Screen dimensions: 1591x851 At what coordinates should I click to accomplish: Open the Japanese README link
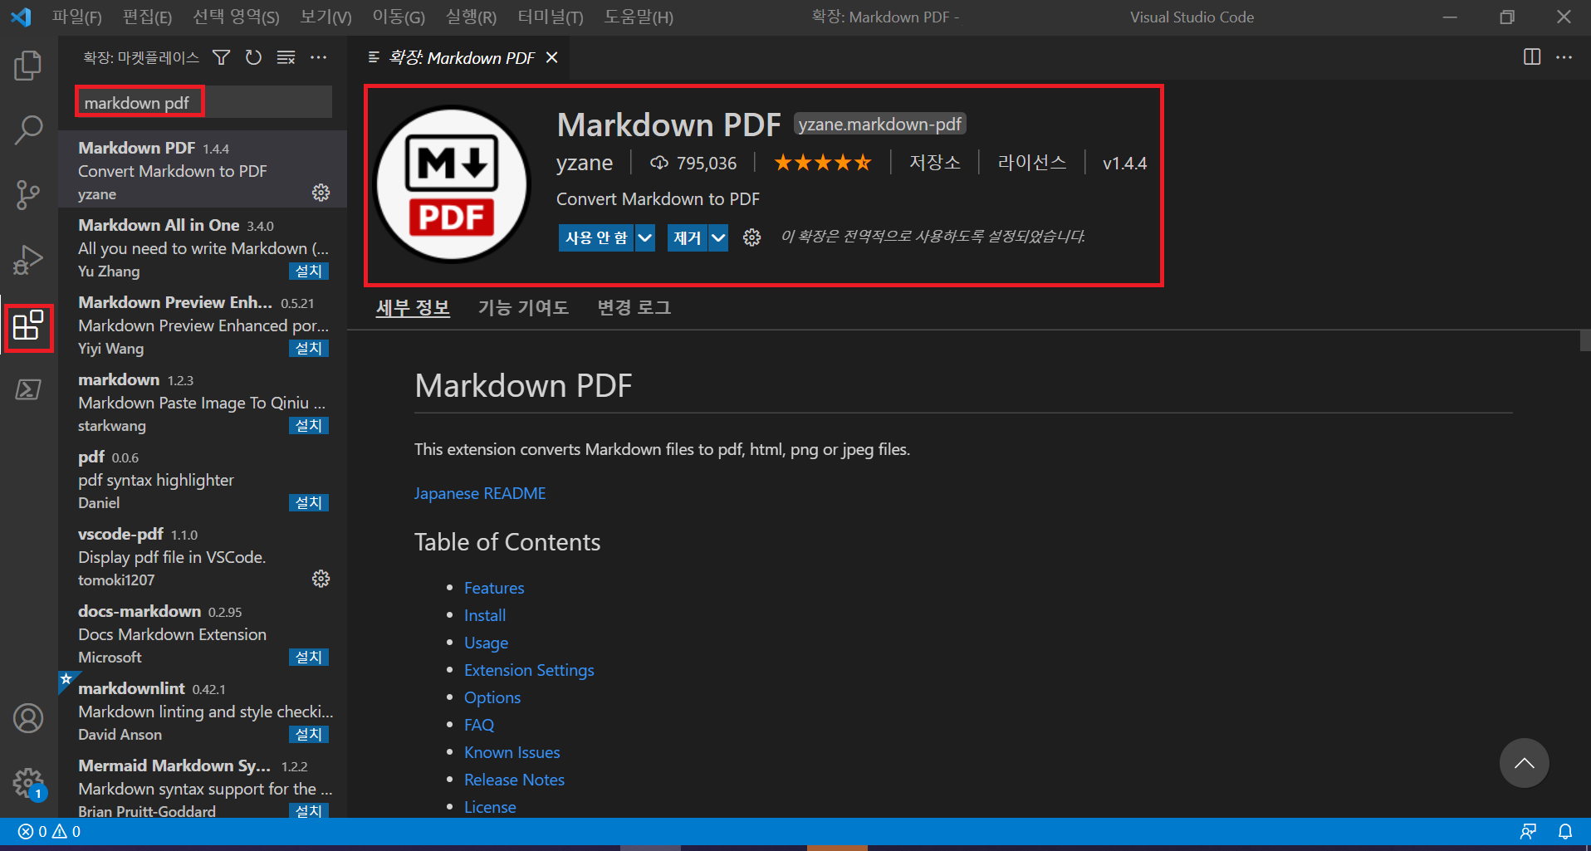click(480, 493)
